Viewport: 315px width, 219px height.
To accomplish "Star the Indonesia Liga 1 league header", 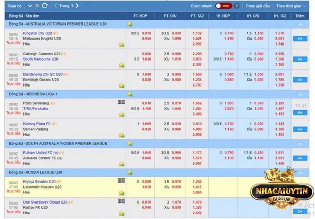I will (130, 94).
